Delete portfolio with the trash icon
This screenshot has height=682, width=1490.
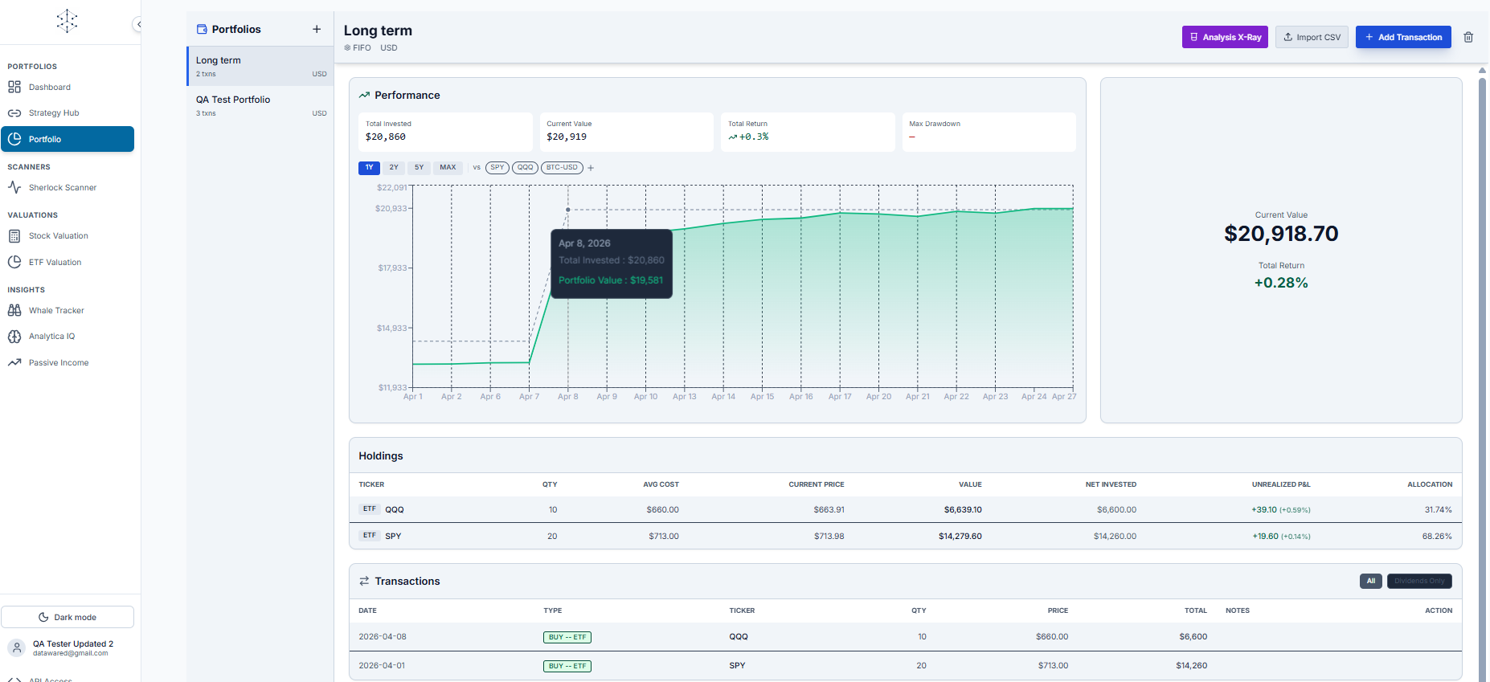click(x=1468, y=37)
